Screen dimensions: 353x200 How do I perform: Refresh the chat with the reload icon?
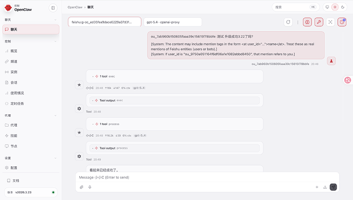pos(288,22)
